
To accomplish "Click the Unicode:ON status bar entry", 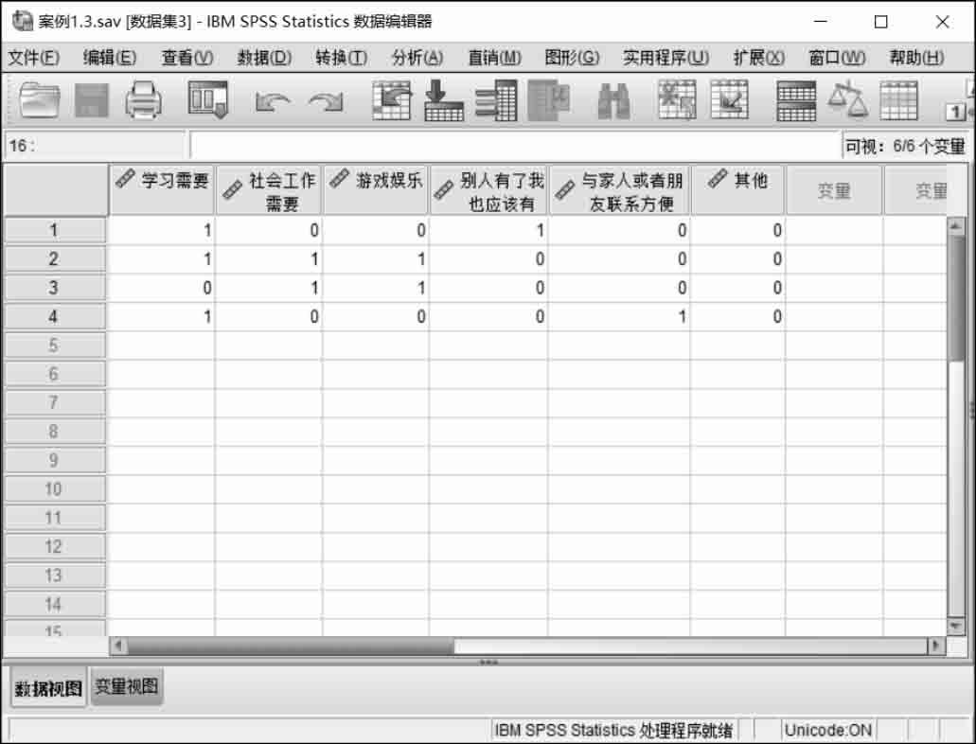I will (828, 730).
